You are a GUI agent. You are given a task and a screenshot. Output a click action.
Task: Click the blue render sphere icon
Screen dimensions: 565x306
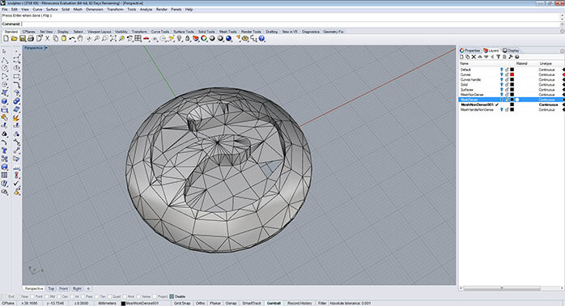pos(228,39)
